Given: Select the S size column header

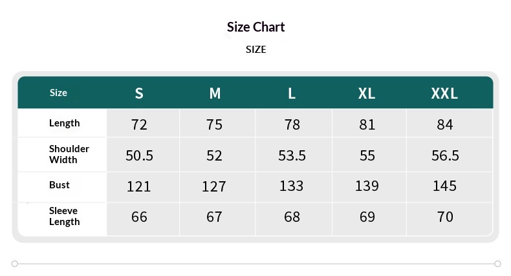Looking at the screenshot, I should tap(139, 94).
